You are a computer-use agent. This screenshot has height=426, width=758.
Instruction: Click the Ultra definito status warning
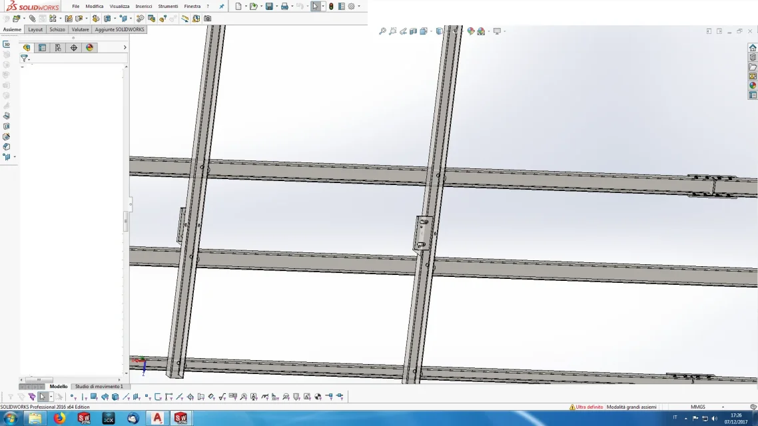pyautogui.click(x=586, y=407)
